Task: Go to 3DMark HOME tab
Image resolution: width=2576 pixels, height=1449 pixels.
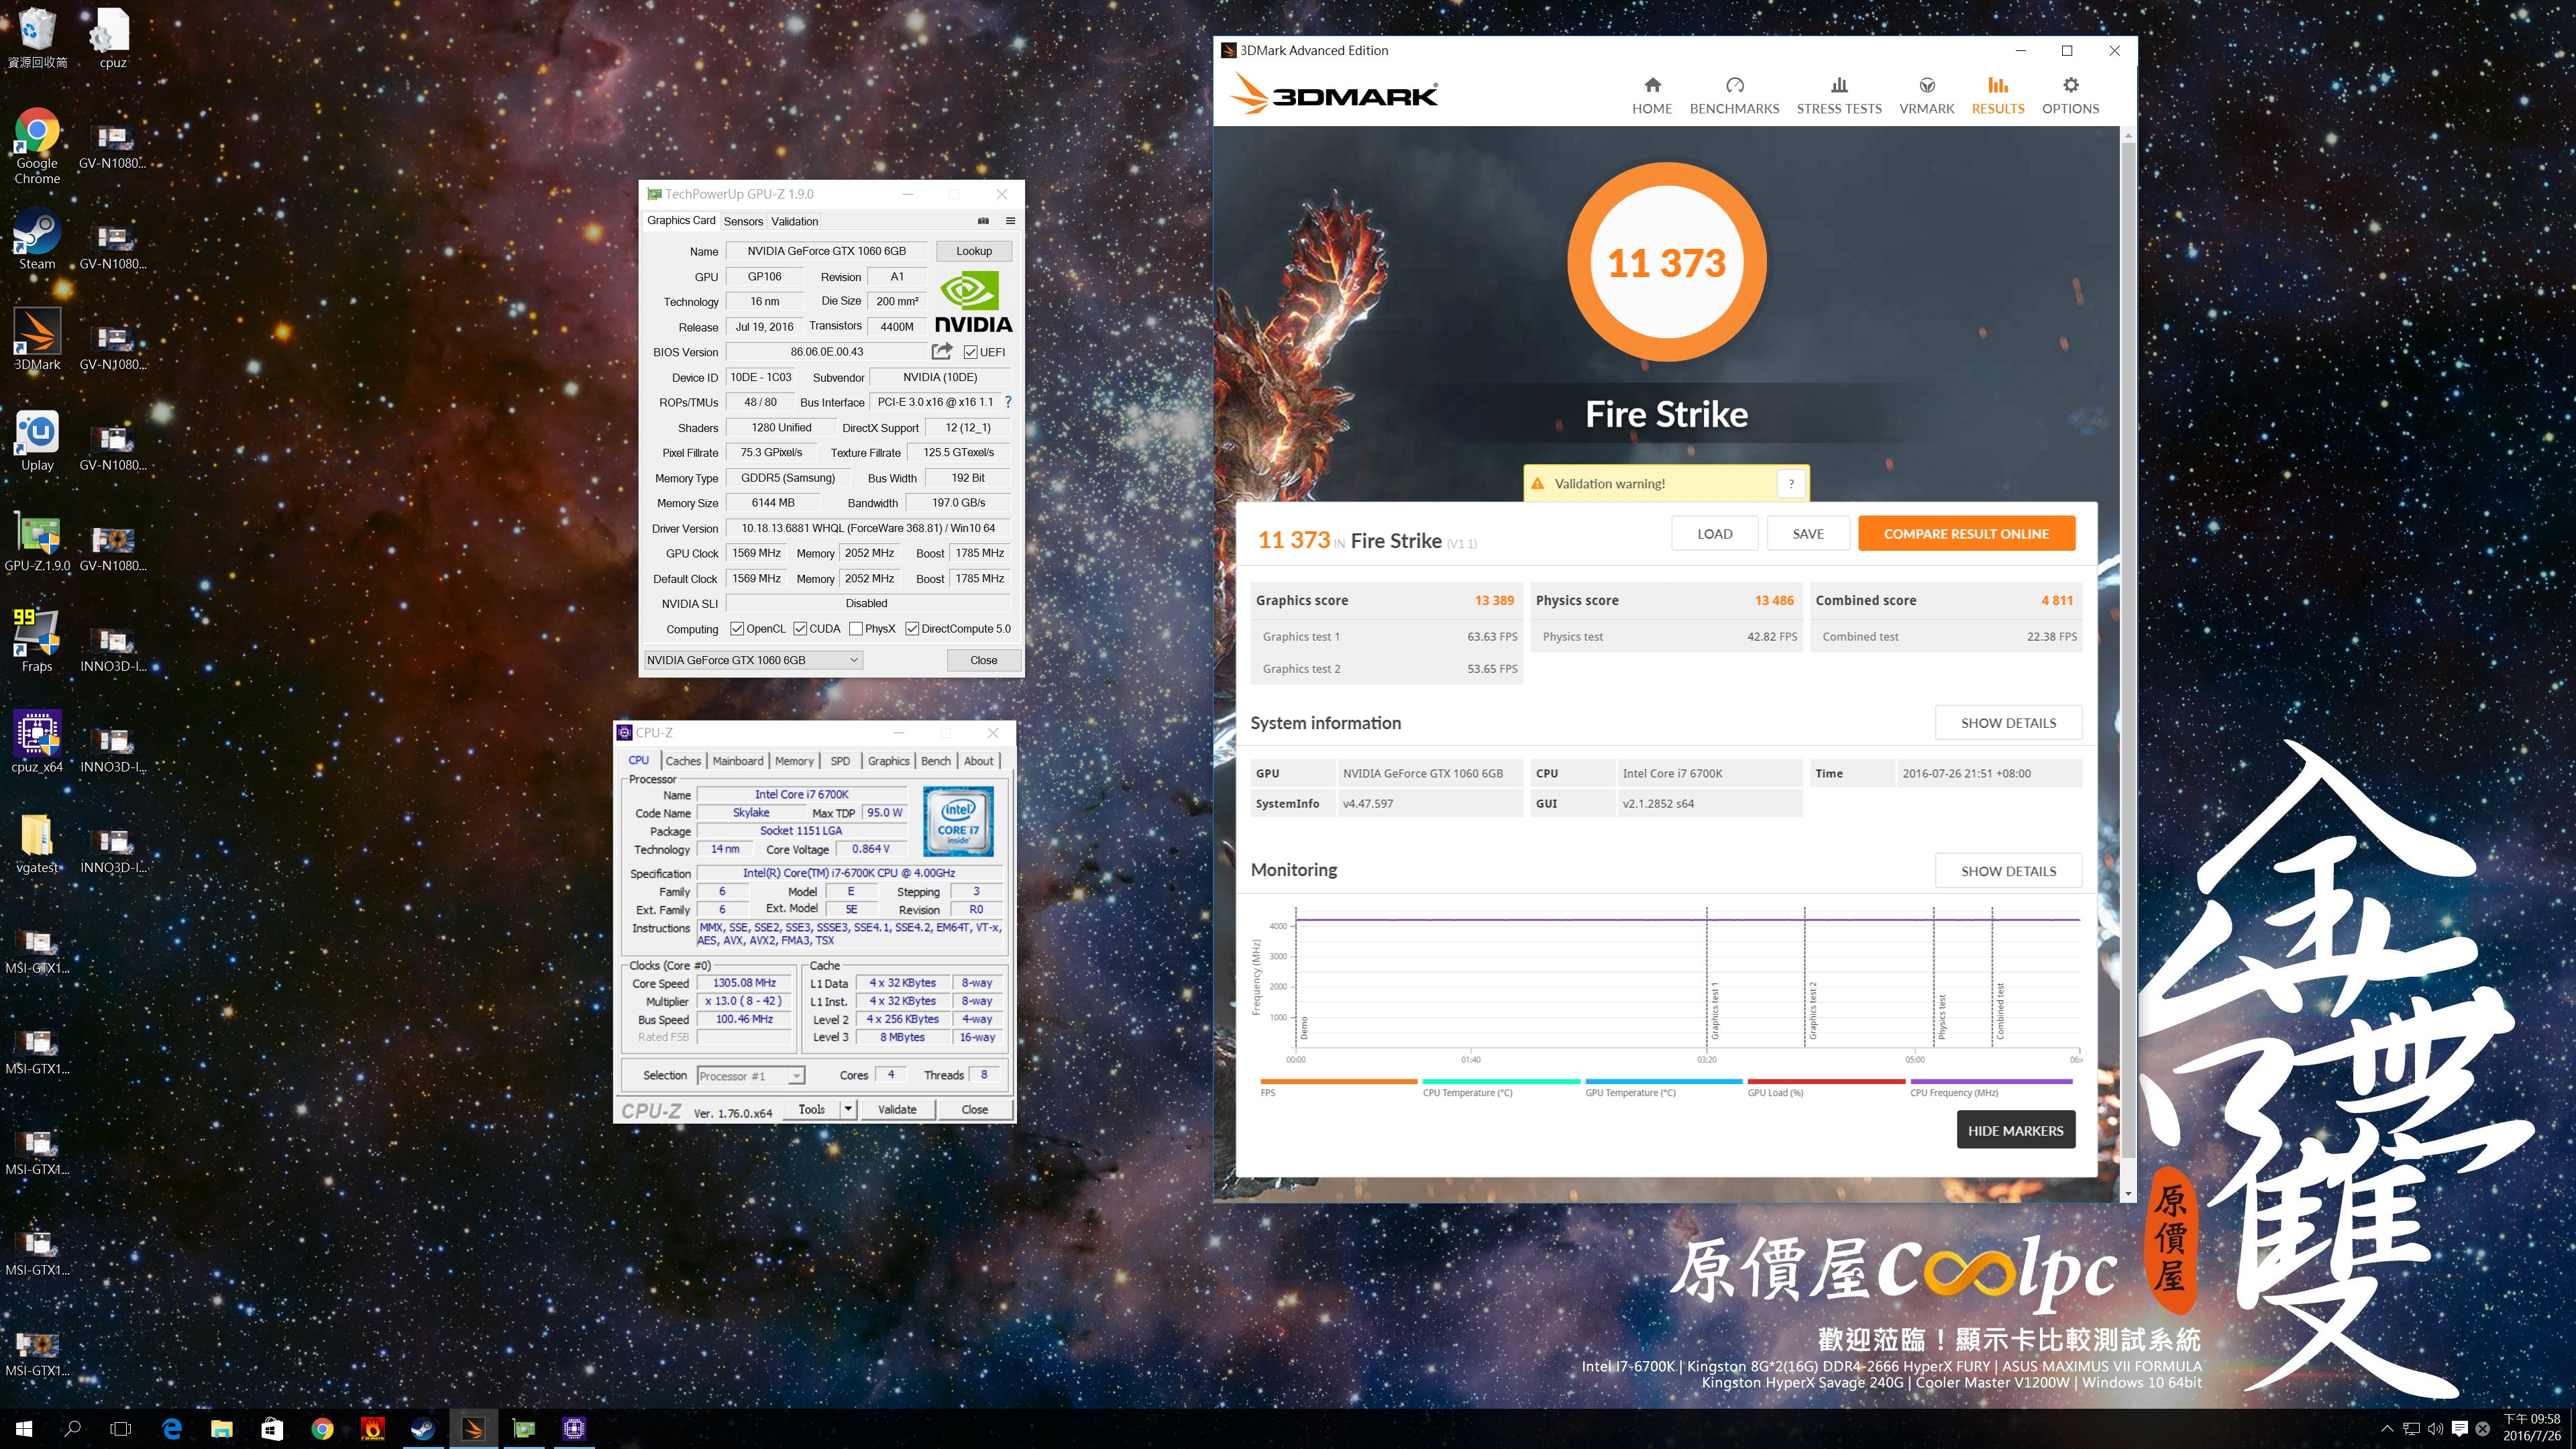Action: pyautogui.click(x=1652, y=96)
